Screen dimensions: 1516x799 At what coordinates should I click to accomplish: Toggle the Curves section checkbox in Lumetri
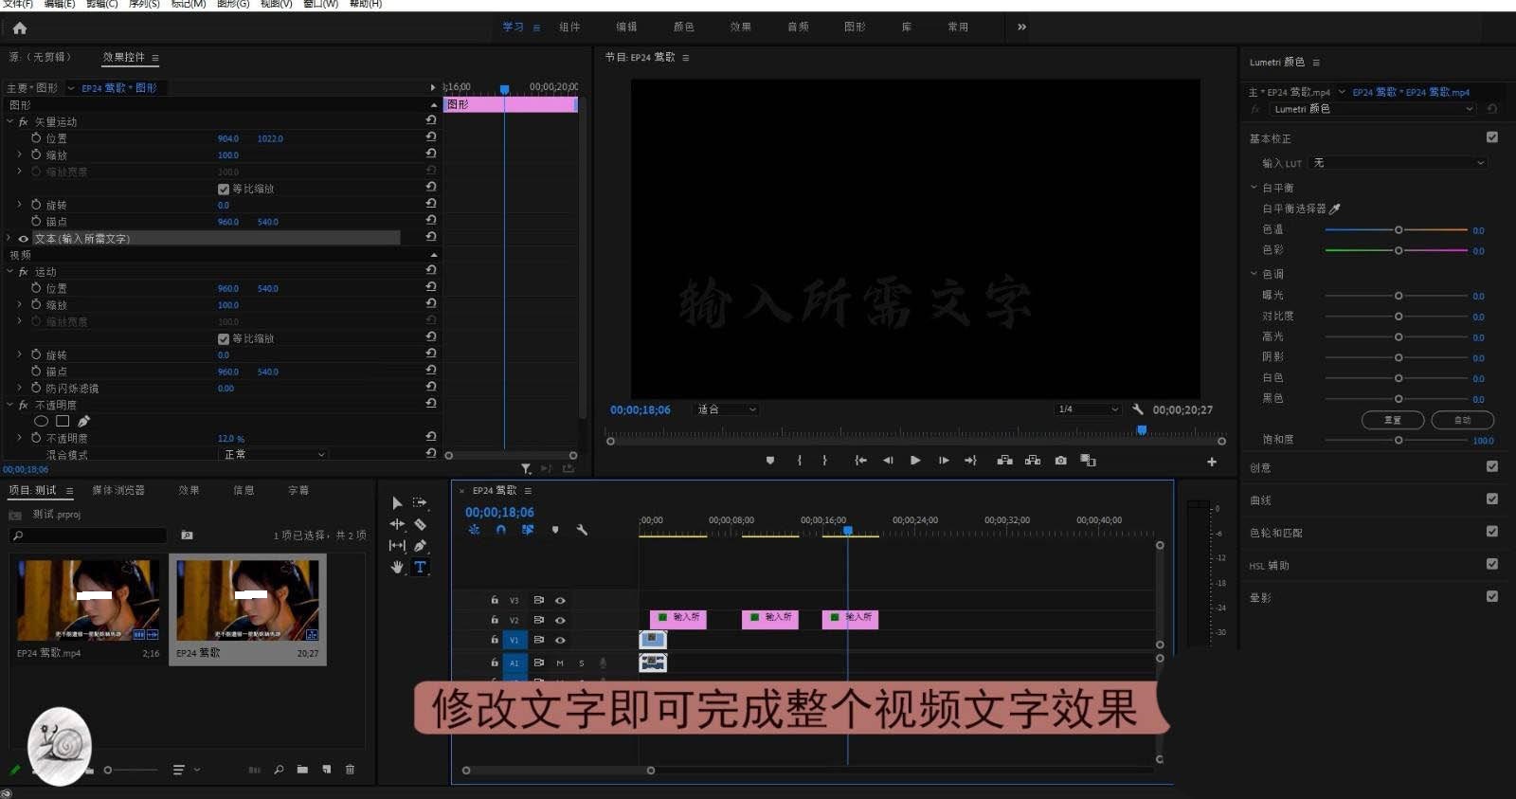(x=1492, y=499)
